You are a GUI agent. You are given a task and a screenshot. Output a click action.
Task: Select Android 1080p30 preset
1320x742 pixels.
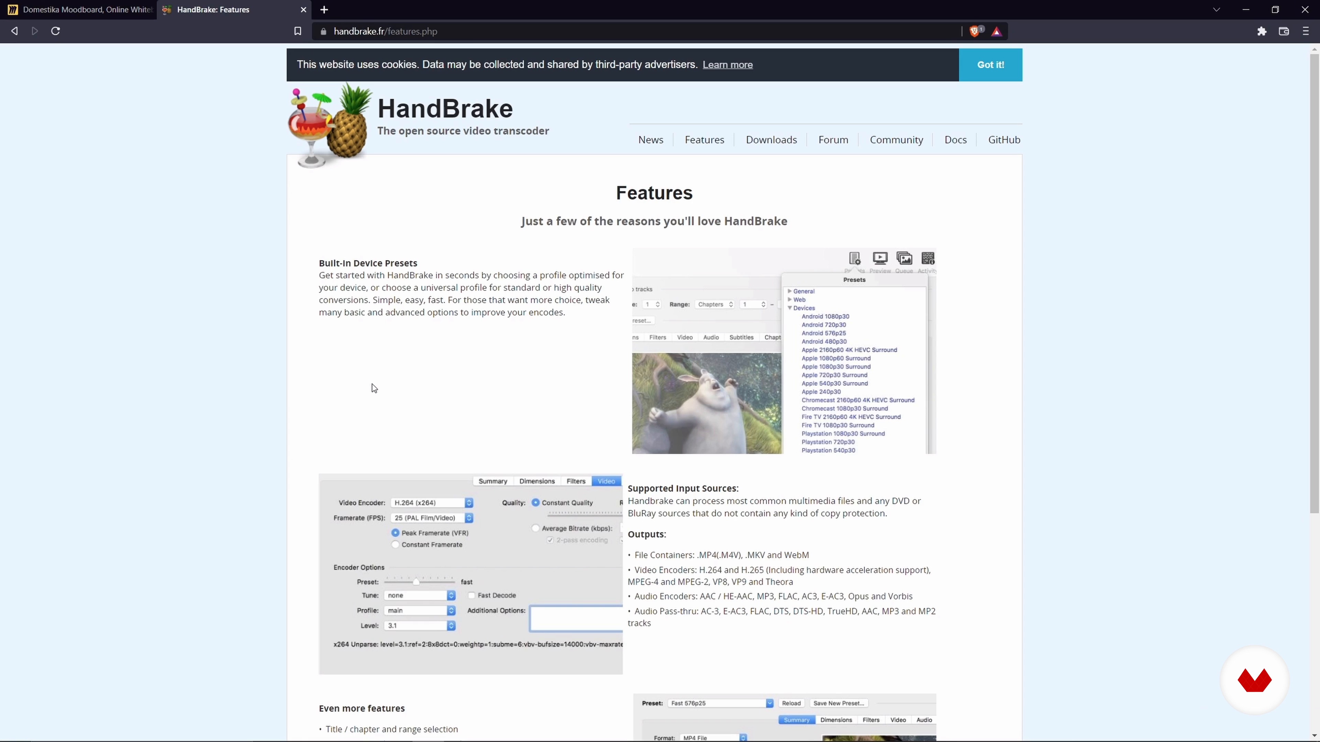(825, 316)
